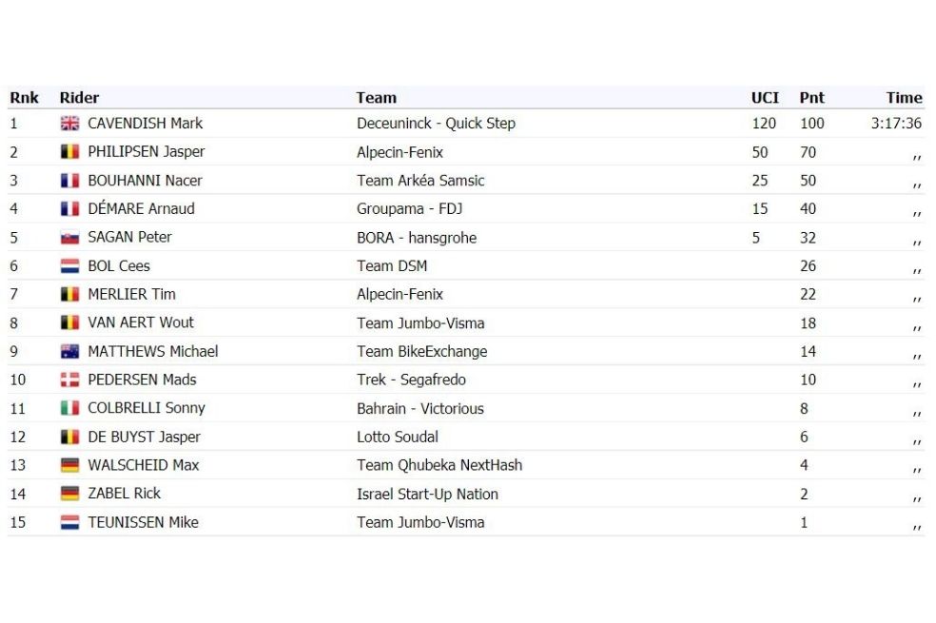Open rider PHILIPSEN Jasper's page
936x623 pixels.
tap(146, 152)
